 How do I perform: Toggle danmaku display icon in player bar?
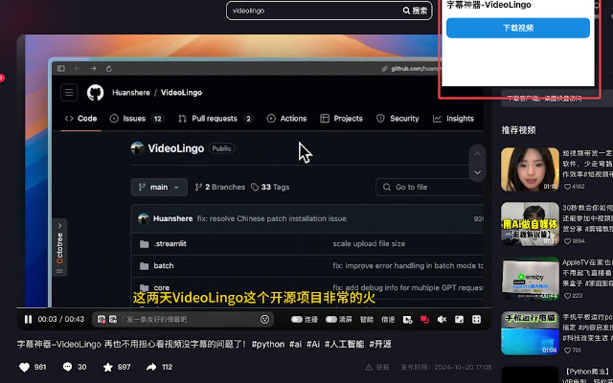pyautogui.click(x=101, y=319)
